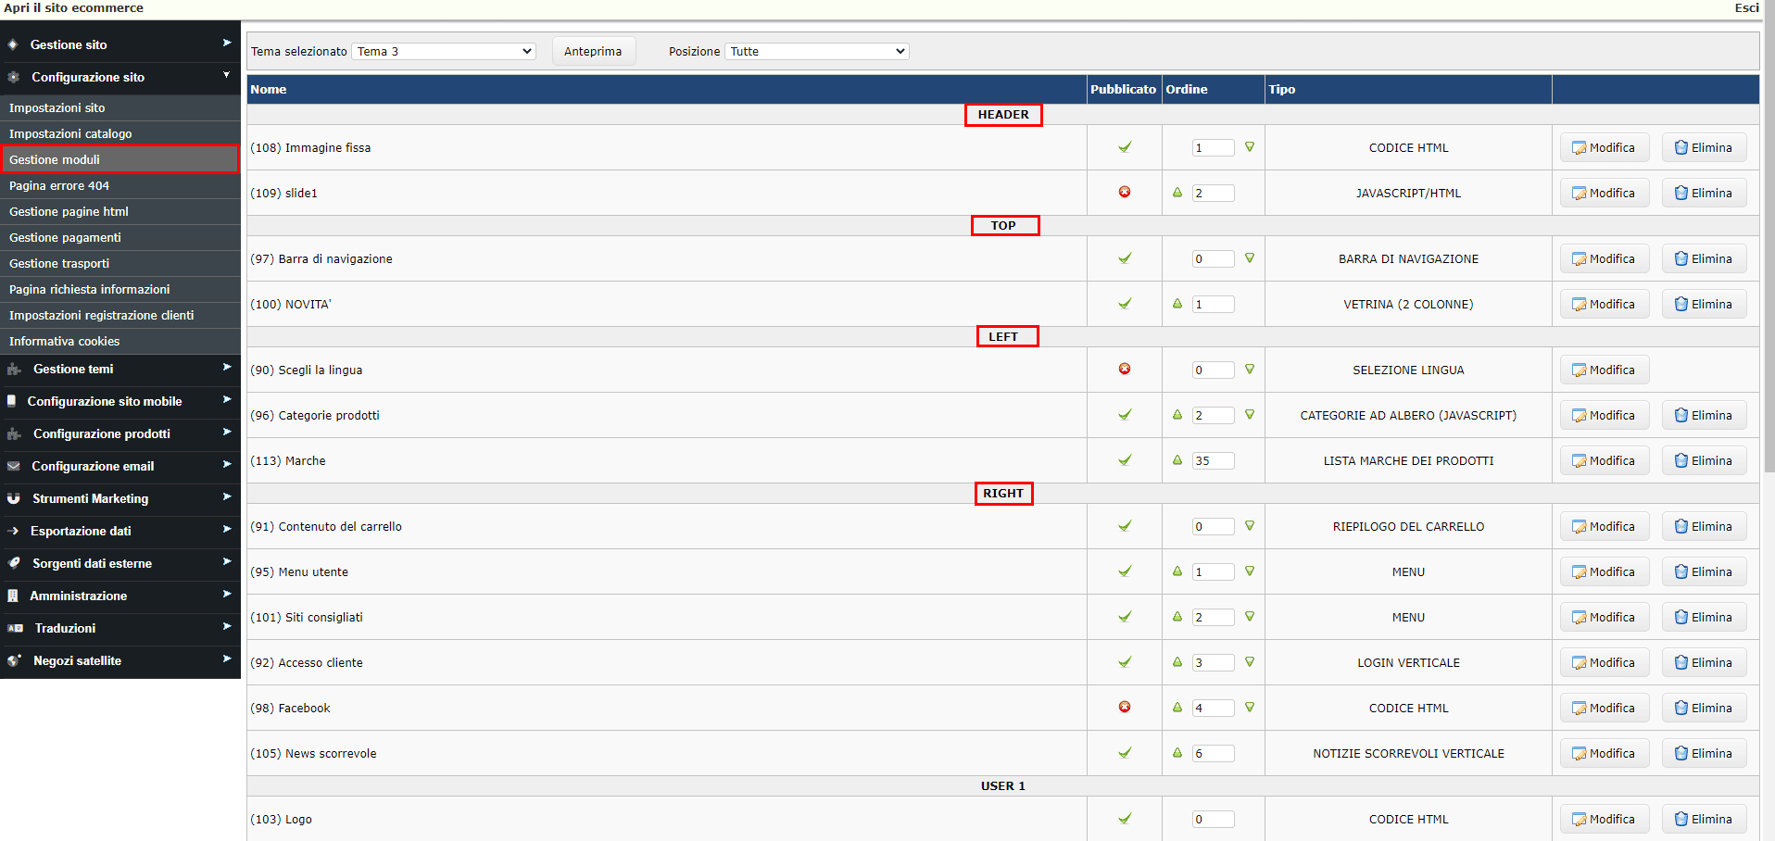This screenshot has width=1775, height=841.
Task: Move Menu utente up in order
Action: [x=1177, y=571]
